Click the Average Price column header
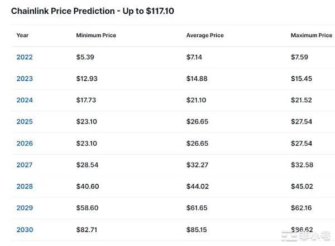Screen dimensions: 335x246 205,35
